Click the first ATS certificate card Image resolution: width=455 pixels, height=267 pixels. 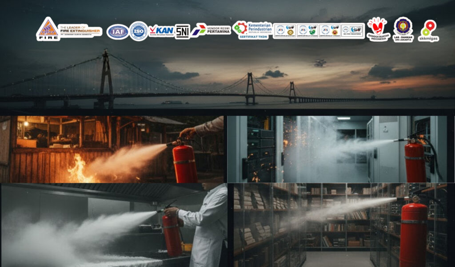click(x=284, y=31)
